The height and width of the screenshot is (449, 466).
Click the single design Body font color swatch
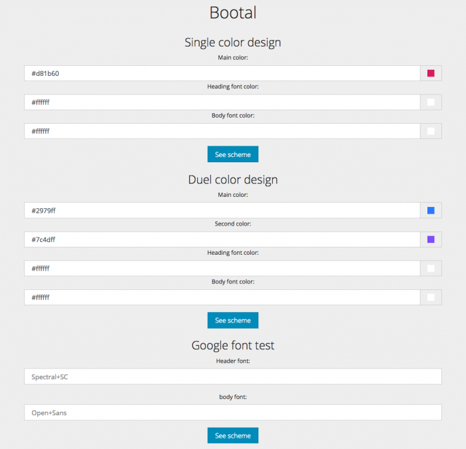(431, 131)
